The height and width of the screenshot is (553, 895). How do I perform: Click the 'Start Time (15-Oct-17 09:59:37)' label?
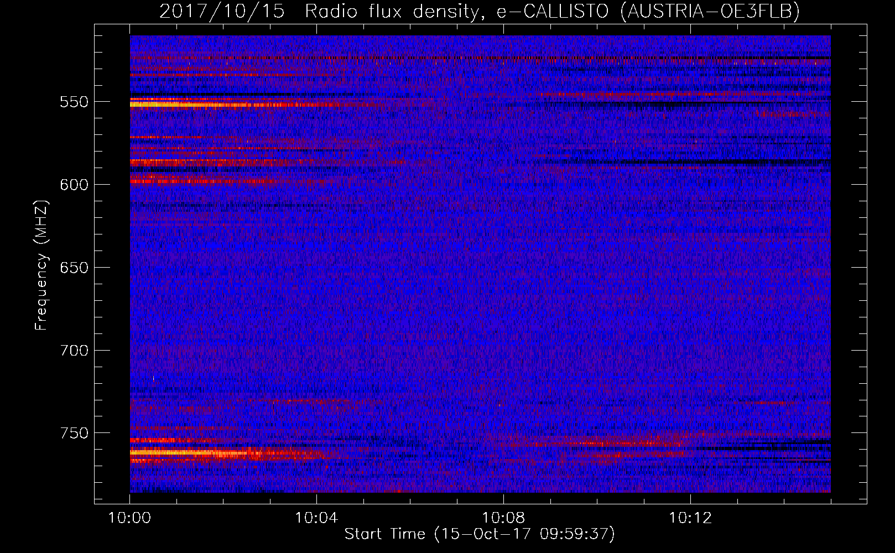[x=480, y=534]
